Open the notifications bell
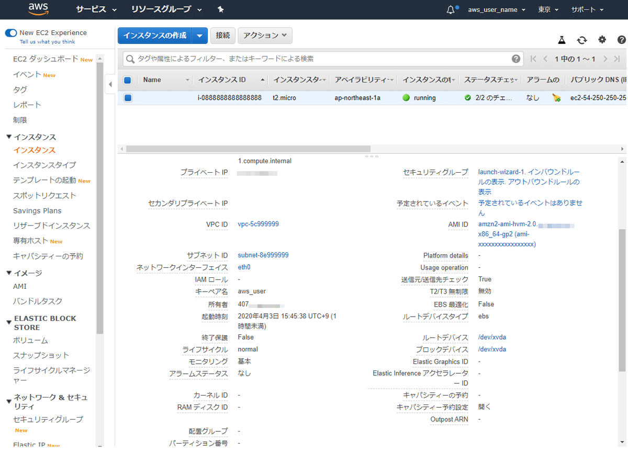628x449 pixels. [451, 9]
